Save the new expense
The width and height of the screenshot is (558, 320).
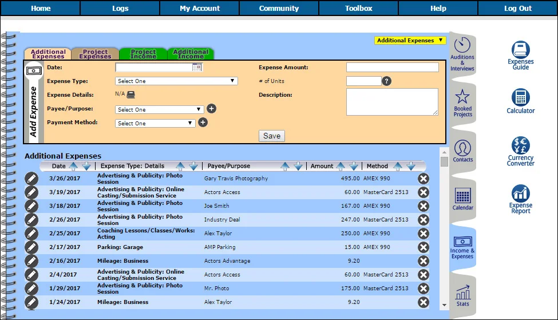[271, 136]
